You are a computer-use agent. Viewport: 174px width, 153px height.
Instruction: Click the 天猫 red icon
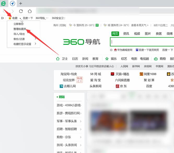(x=112, y=74)
